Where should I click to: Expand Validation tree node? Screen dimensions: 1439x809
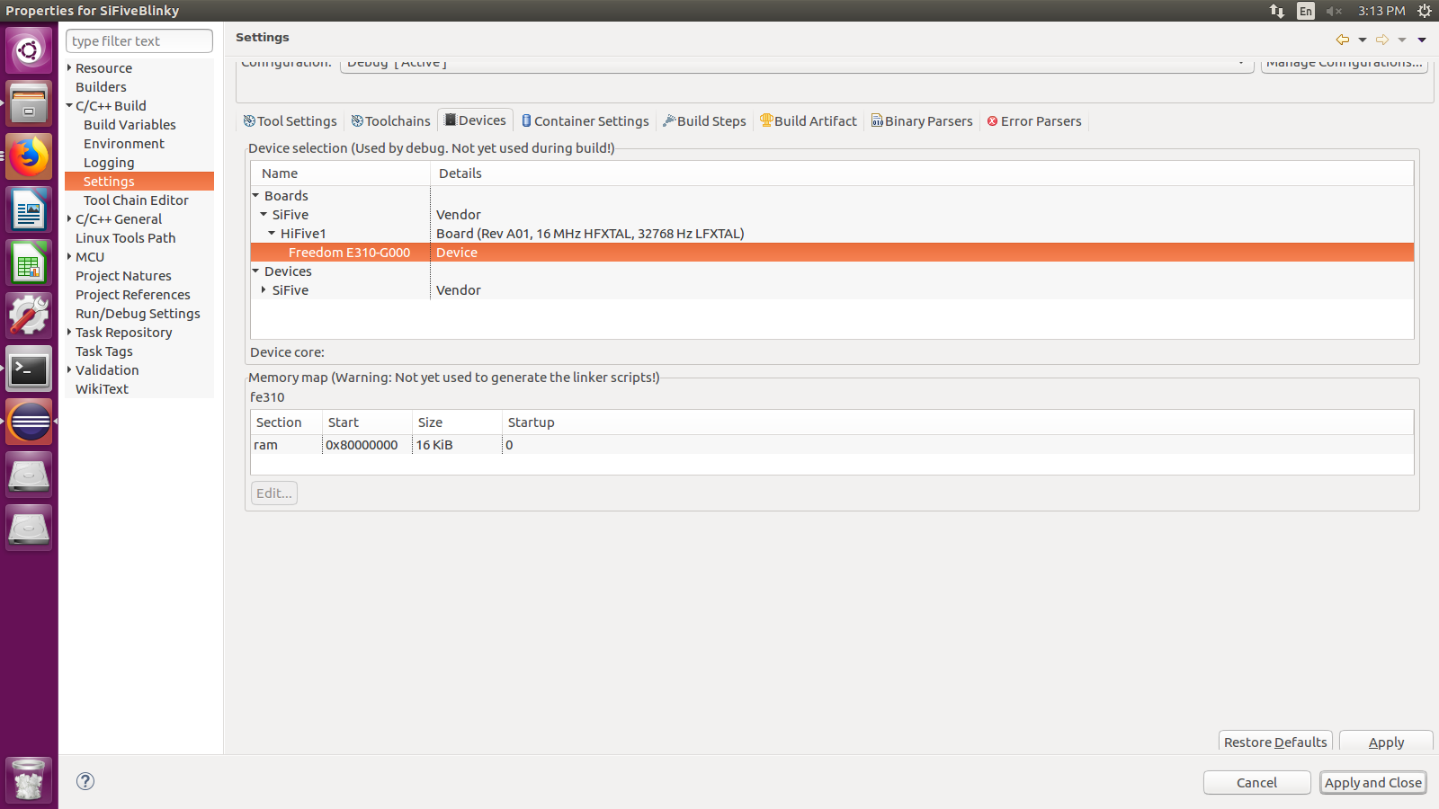click(69, 369)
